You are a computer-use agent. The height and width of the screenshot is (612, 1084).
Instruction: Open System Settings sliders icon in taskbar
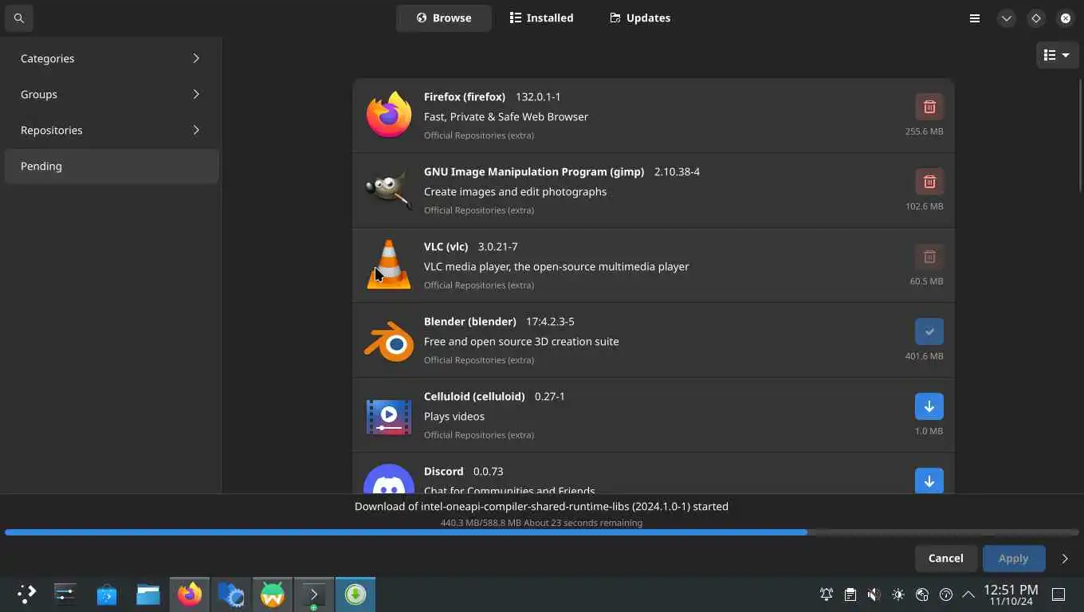pos(65,594)
